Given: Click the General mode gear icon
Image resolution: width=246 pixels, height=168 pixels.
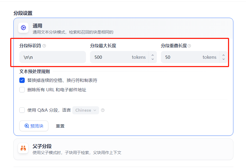Looking at the screenshot, I should (23, 28).
